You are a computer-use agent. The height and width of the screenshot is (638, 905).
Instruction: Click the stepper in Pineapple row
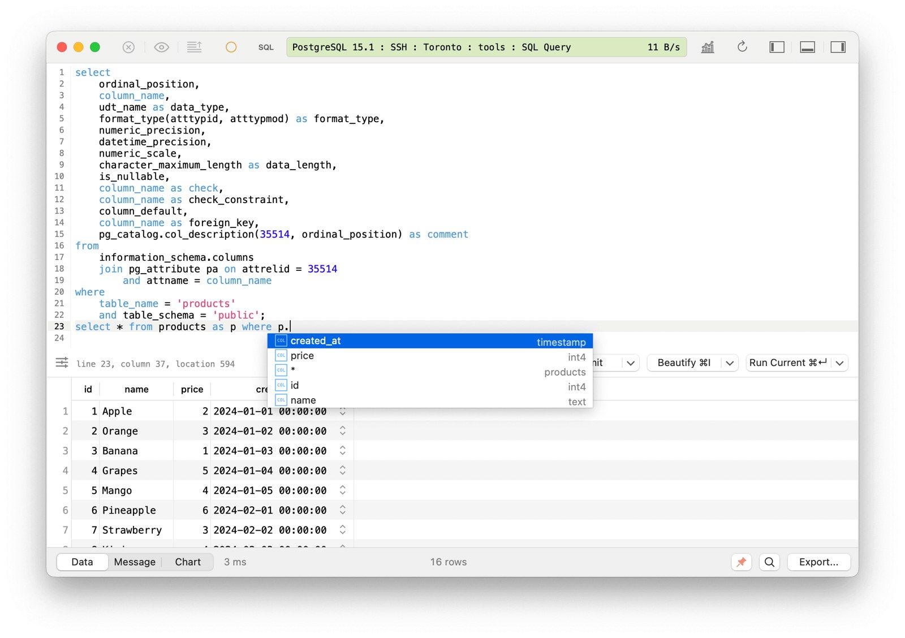coord(343,510)
